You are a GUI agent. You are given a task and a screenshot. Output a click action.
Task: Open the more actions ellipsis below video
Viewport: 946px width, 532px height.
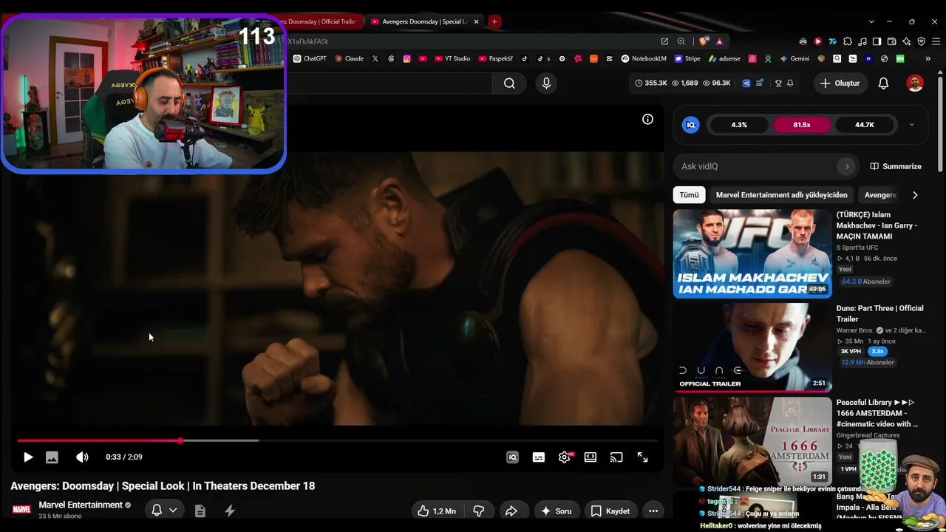coord(653,511)
